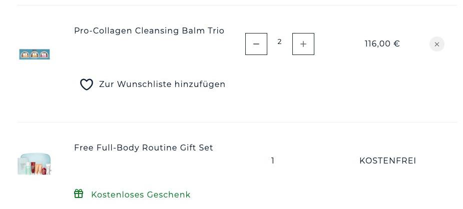Click the heart wishlist icon
The width and height of the screenshot is (463, 209).
(87, 84)
